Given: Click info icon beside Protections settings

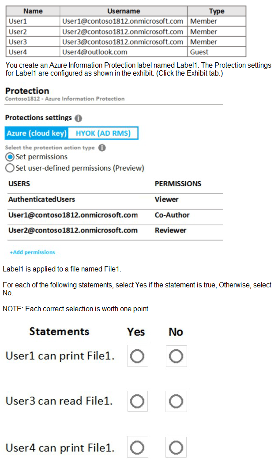Looking at the screenshot, I should [x=79, y=118].
